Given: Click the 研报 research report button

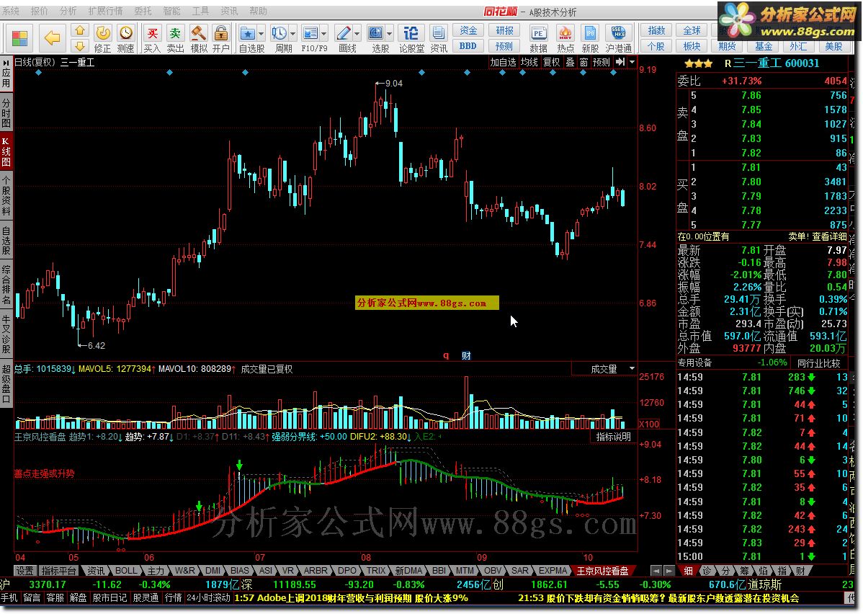Looking at the screenshot, I should click(x=504, y=31).
